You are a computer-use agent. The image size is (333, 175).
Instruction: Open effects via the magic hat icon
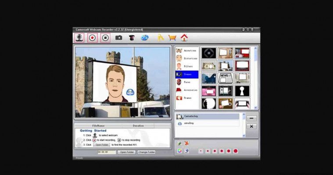point(132,38)
